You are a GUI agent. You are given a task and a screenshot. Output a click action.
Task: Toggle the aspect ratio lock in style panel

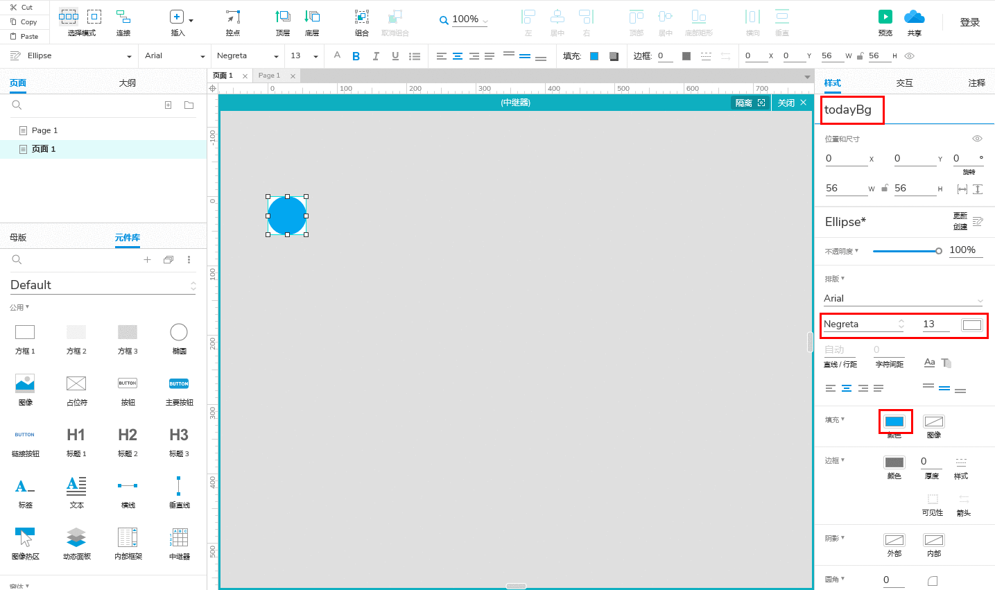click(x=885, y=188)
